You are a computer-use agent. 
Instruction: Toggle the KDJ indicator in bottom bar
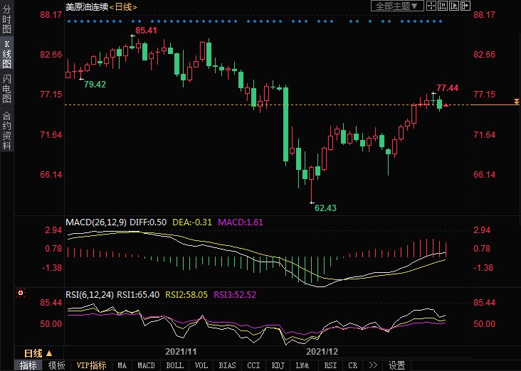[x=277, y=365]
